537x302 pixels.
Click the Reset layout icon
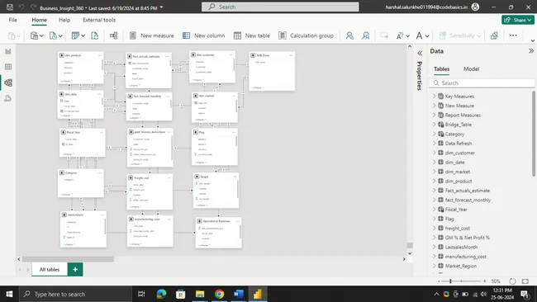[512, 281]
